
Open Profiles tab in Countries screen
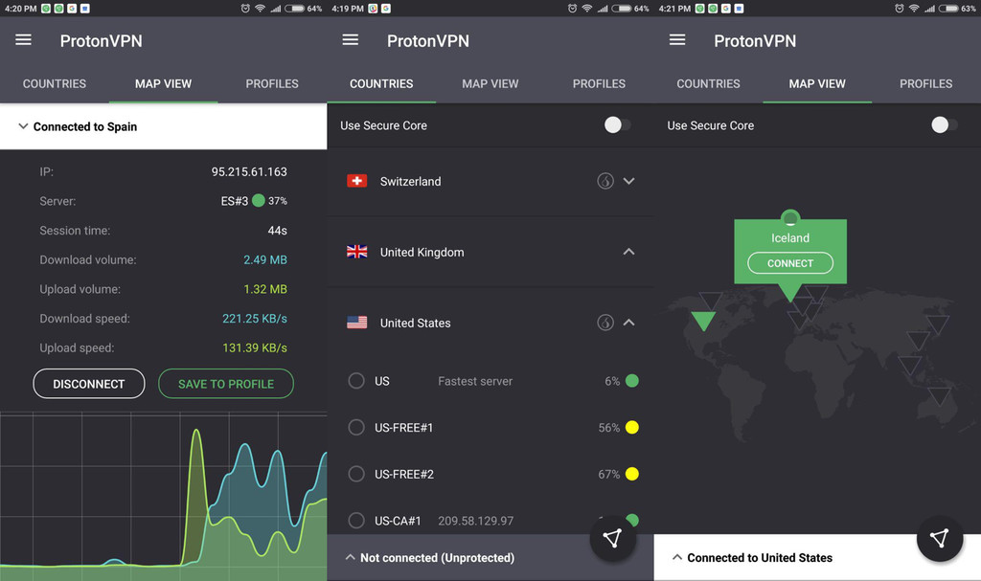tap(599, 84)
